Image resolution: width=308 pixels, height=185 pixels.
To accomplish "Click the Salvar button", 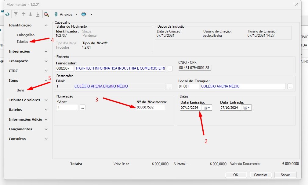I will coord(285,175).
